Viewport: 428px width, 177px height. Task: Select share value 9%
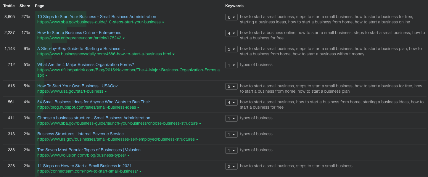(x=27, y=49)
